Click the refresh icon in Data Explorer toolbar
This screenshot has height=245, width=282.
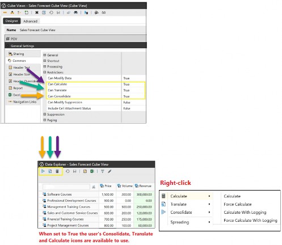pyautogui.click(x=68, y=171)
